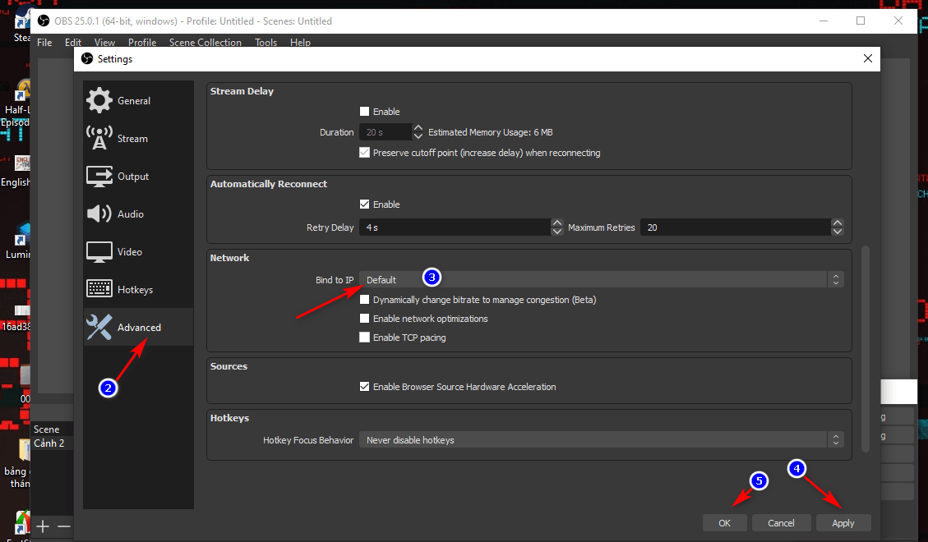The width and height of the screenshot is (928, 542).
Task: Select the Stream antenna icon
Action: coord(99,138)
